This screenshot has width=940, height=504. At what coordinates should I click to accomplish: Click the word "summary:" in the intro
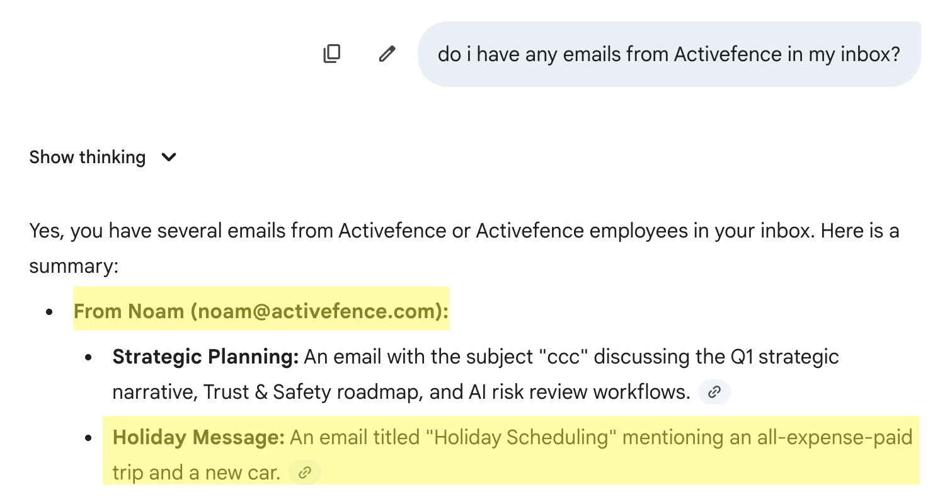tap(74, 266)
